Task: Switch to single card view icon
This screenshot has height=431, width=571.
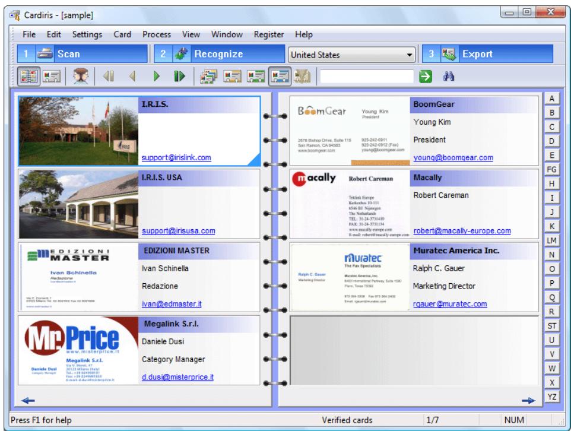Action: click(x=52, y=76)
